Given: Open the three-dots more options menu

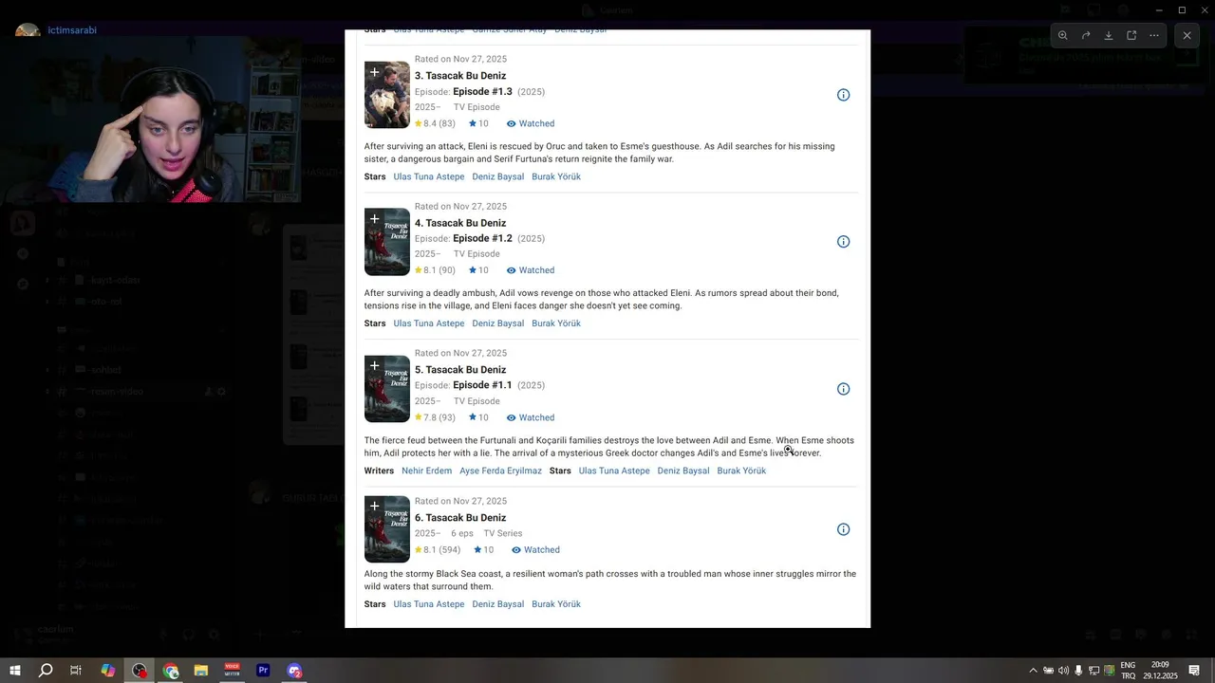Looking at the screenshot, I should (x=1154, y=35).
